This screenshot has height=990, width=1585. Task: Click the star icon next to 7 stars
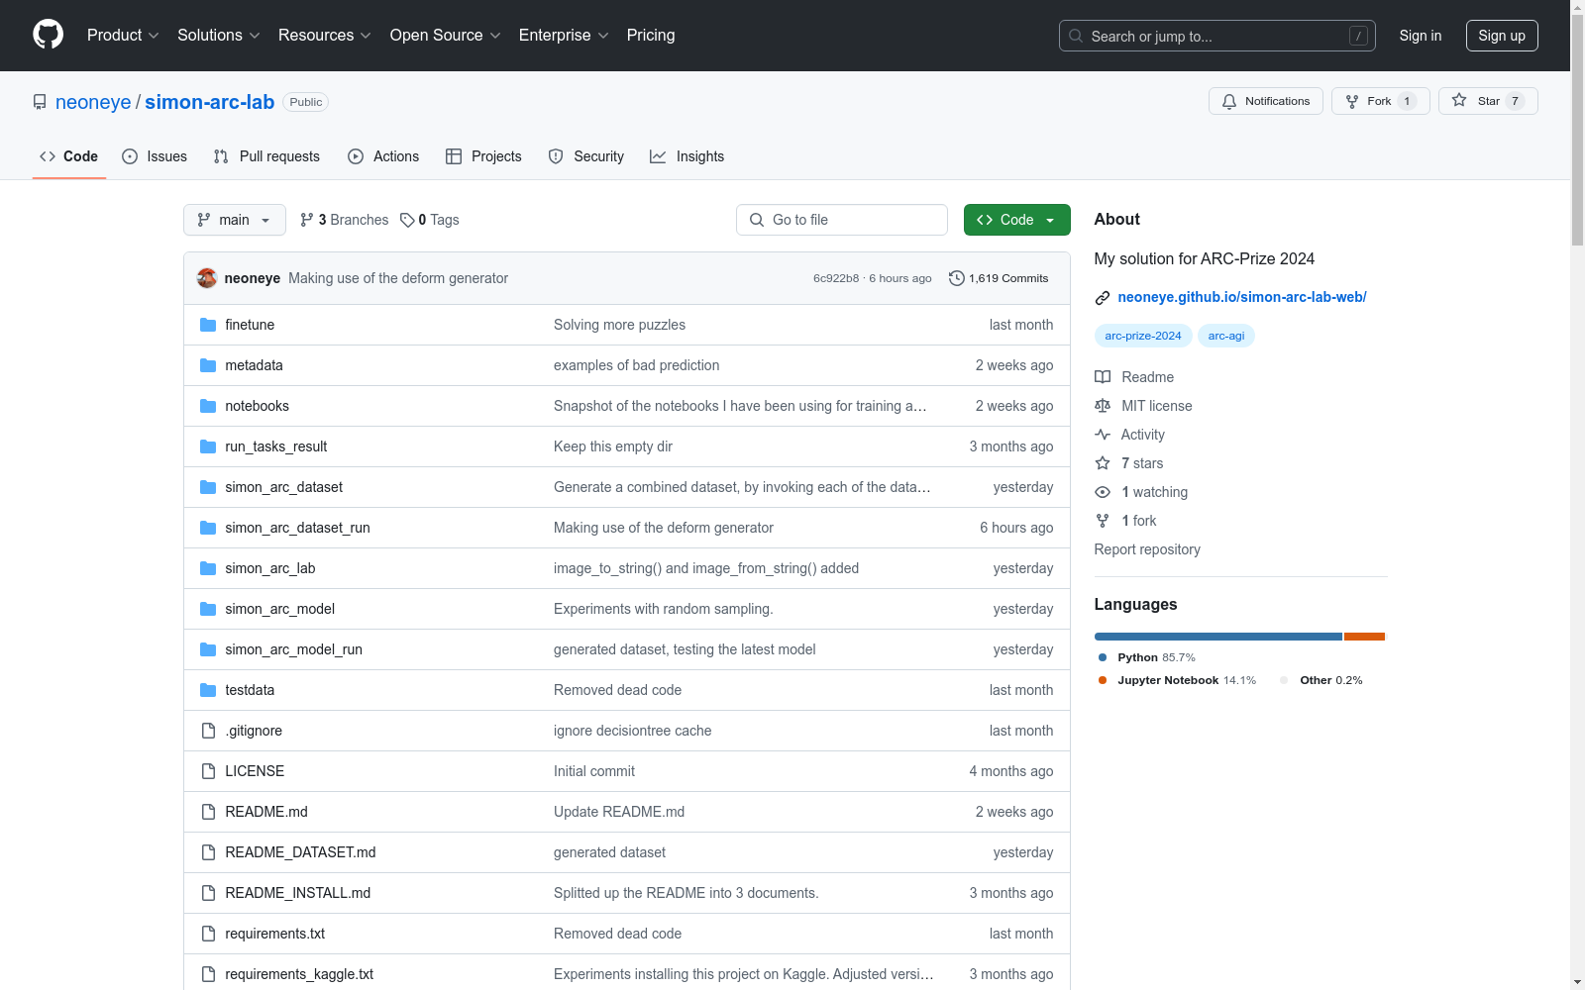click(x=1103, y=463)
